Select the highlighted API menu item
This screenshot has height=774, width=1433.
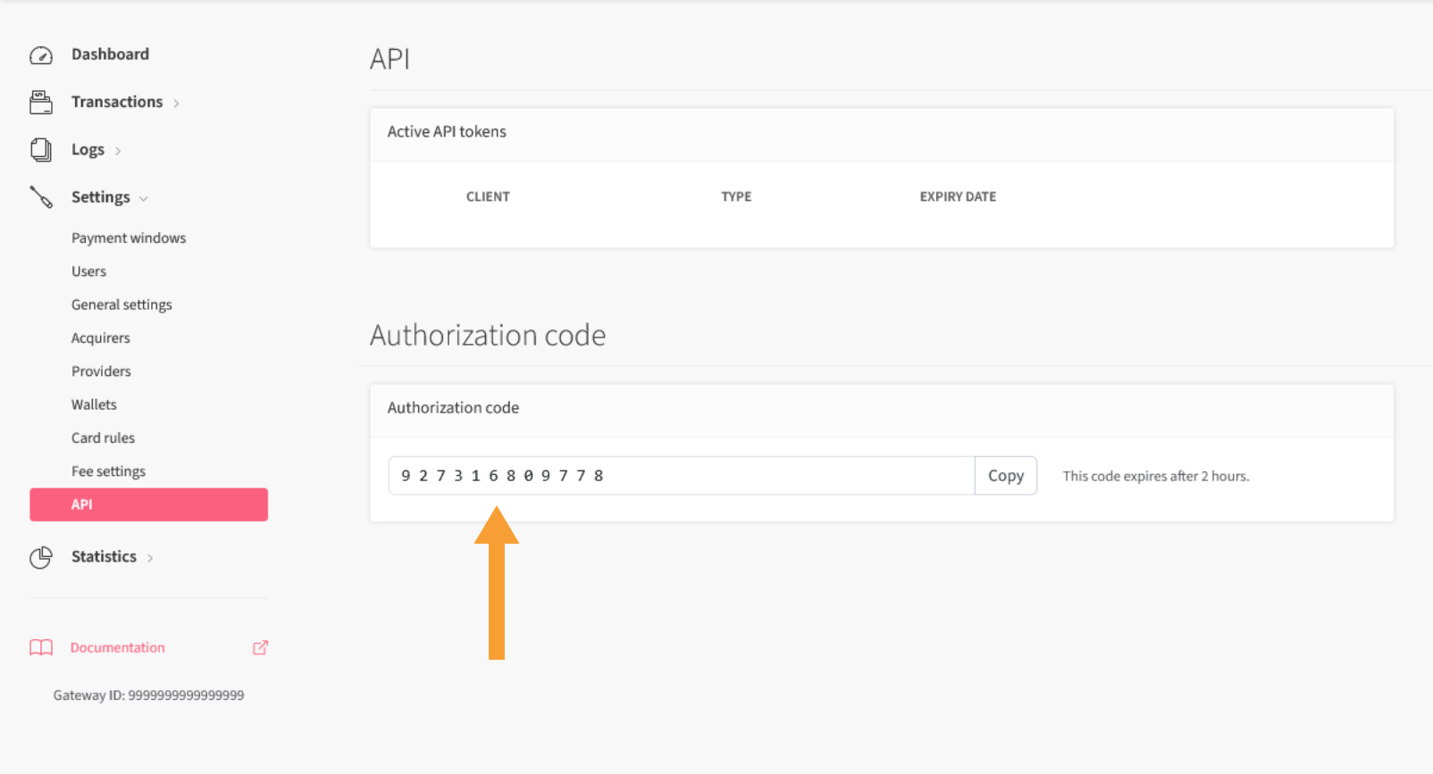[148, 504]
